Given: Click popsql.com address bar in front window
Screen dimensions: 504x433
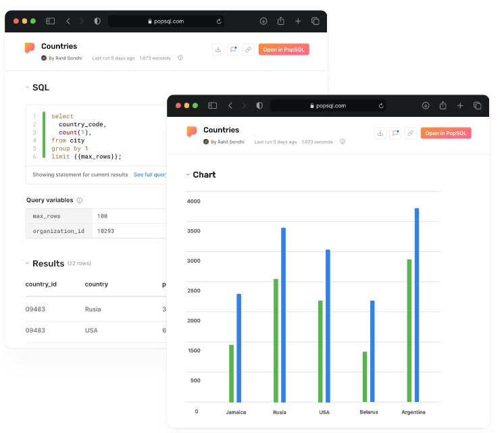Looking at the screenshot, I should [x=328, y=106].
